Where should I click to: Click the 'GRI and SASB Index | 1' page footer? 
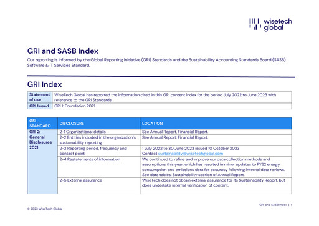[275, 205]
